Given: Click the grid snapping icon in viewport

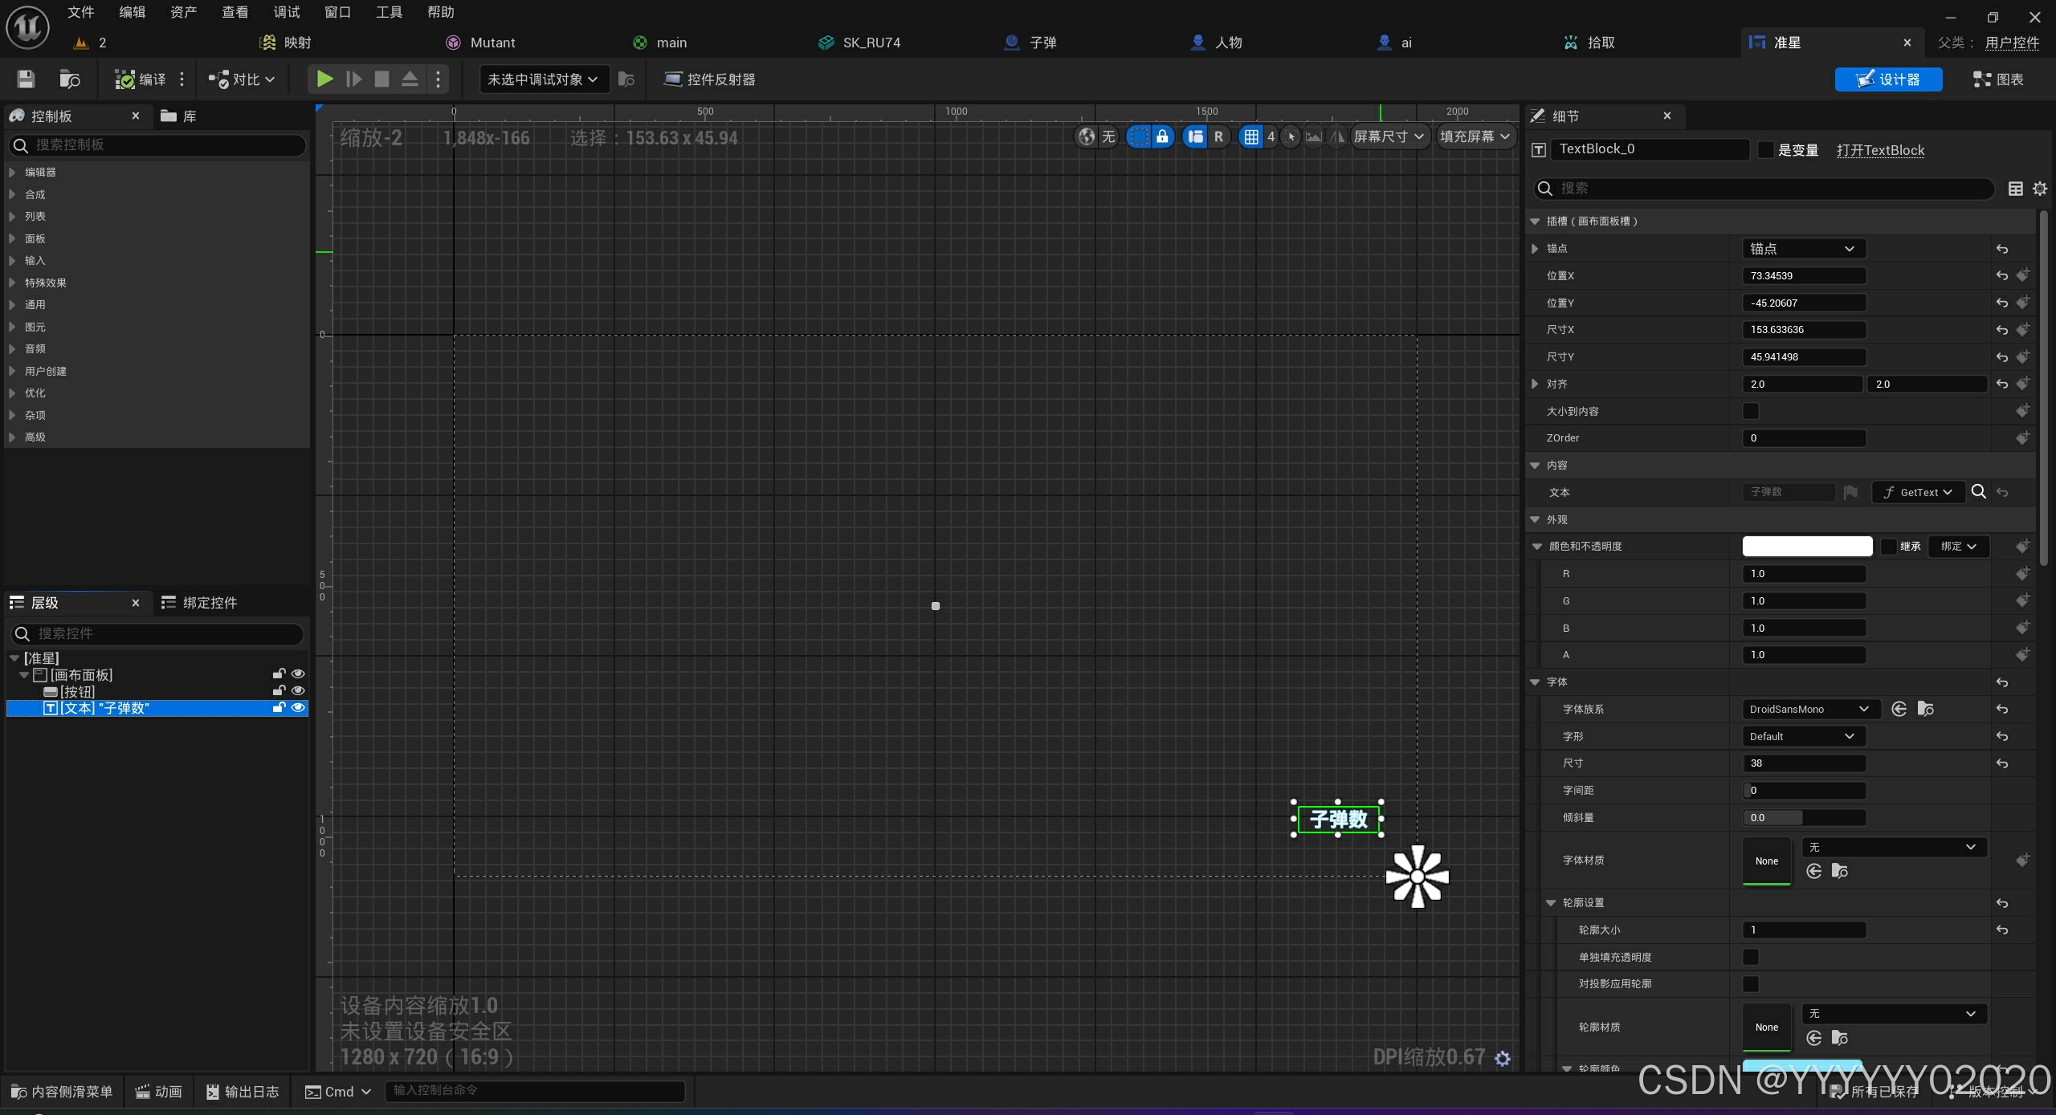Looking at the screenshot, I should coord(1250,136).
